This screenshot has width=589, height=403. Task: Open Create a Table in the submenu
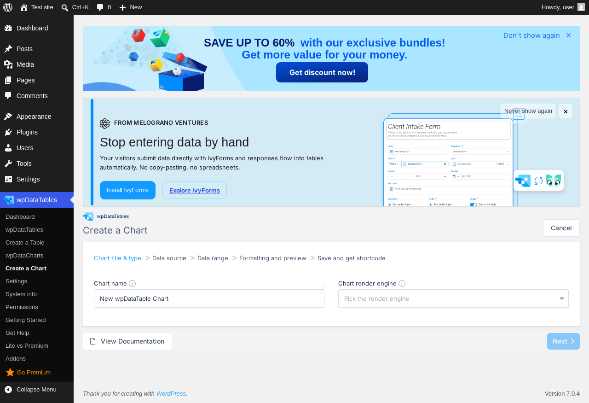25,242
